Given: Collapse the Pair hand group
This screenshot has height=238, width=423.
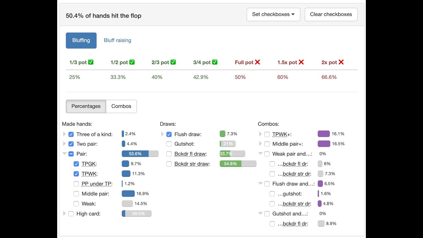Looking at the screenshot, I should (64, 154).
